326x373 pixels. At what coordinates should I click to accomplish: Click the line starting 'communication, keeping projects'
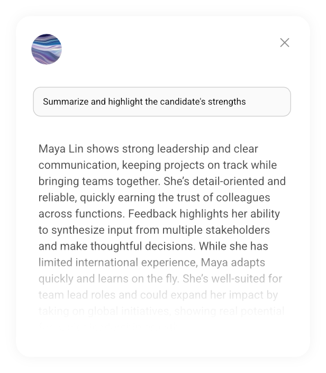point(157,165)
